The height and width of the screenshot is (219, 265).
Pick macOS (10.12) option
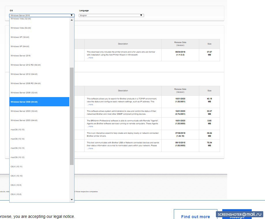click(39, 157)
